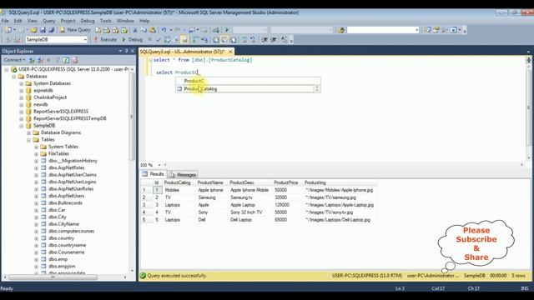Viewport: 534px width, 300px height.
Task: Click the IntelliSense list scroll stepper
Action: pyautogui.click(x=317, y=89)
